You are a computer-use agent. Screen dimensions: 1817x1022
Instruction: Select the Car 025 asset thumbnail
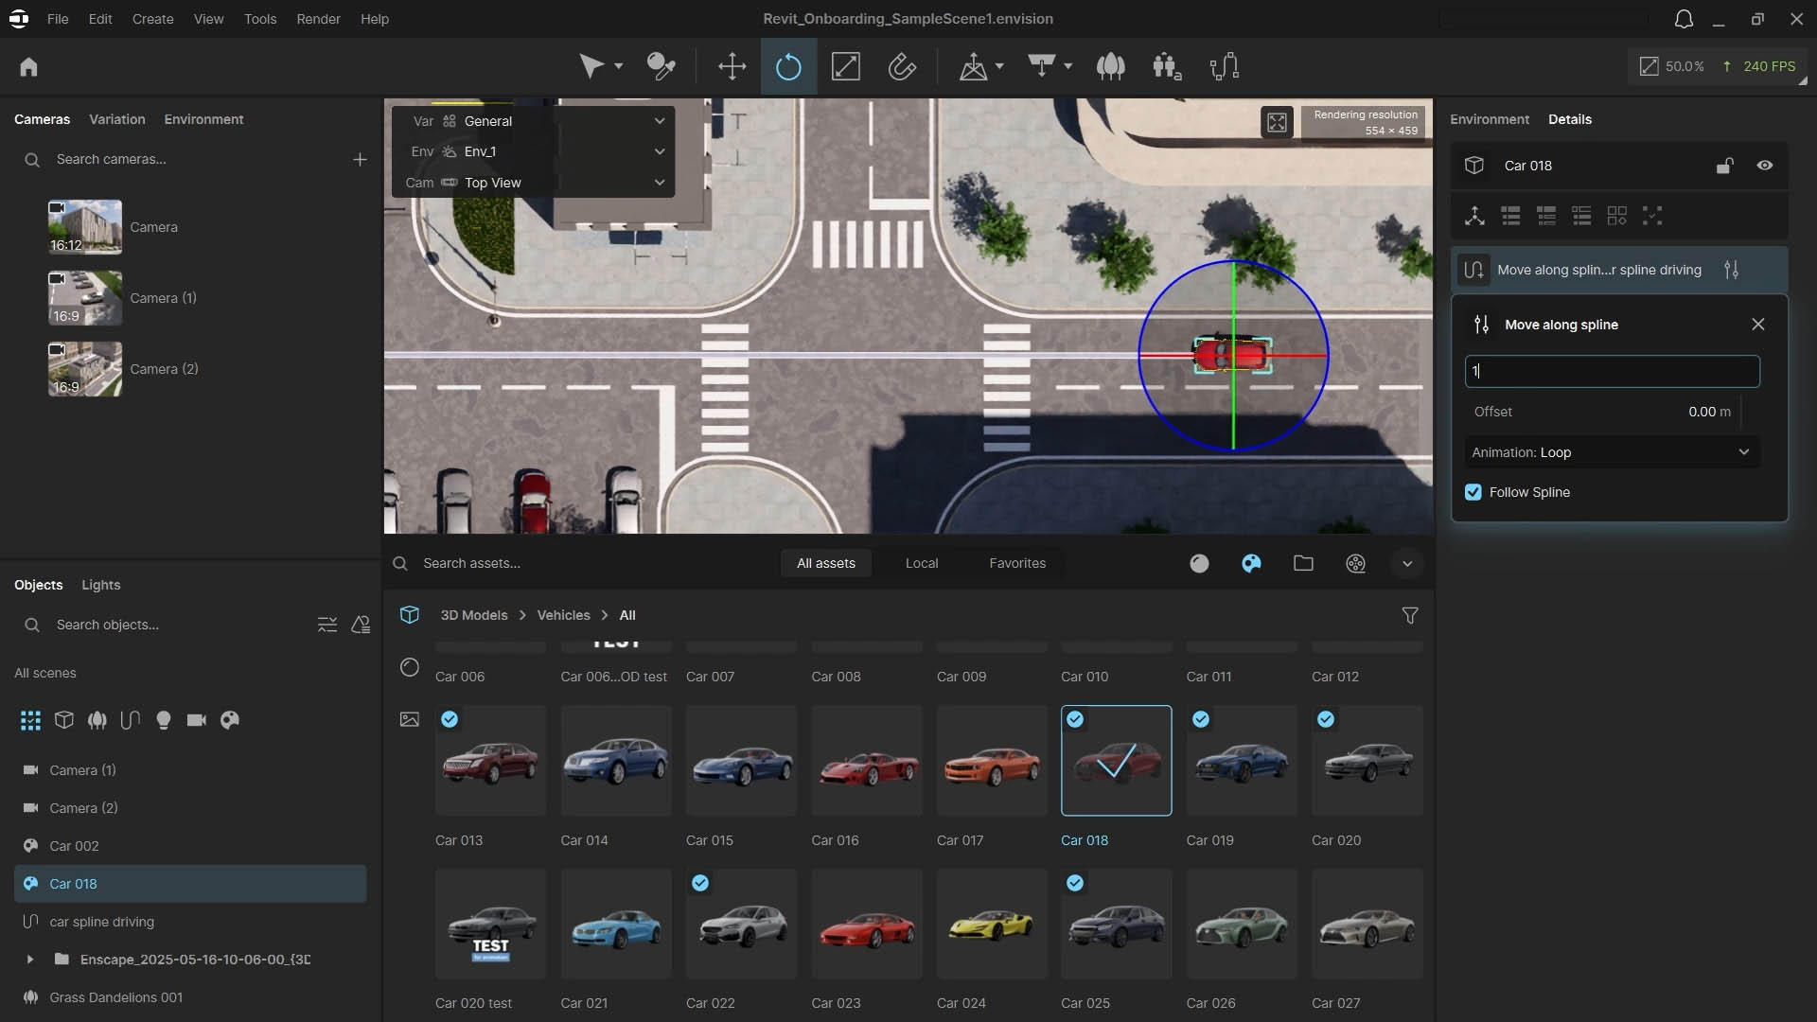(1115, 925)
